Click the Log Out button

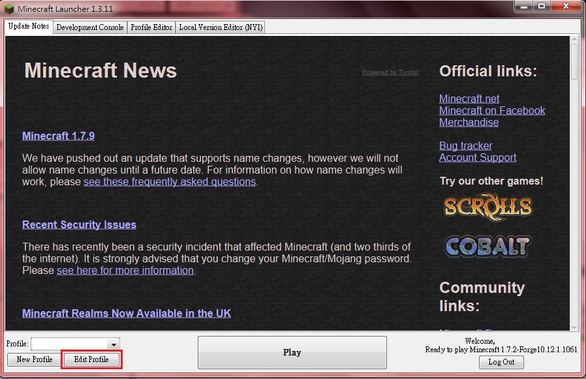tap(501, 362)
